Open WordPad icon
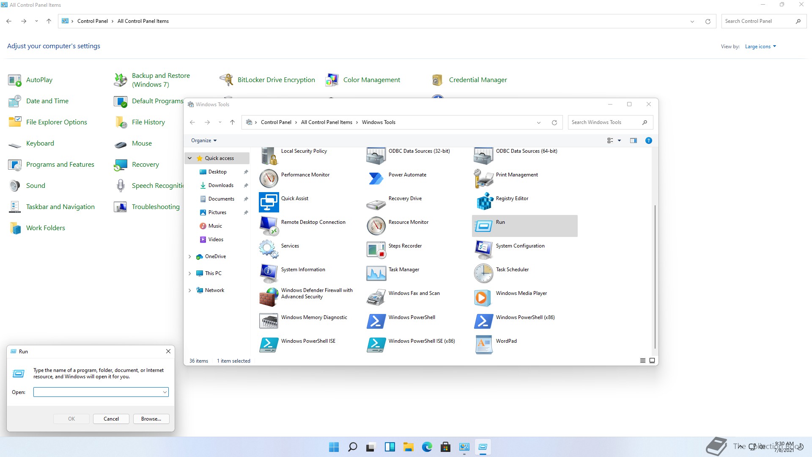812x457 pixels. point(483,344)
